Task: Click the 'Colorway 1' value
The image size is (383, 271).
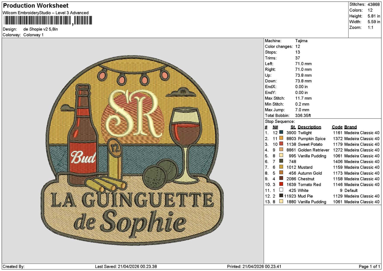Action: pyautogui.click(x=33, y=35)
